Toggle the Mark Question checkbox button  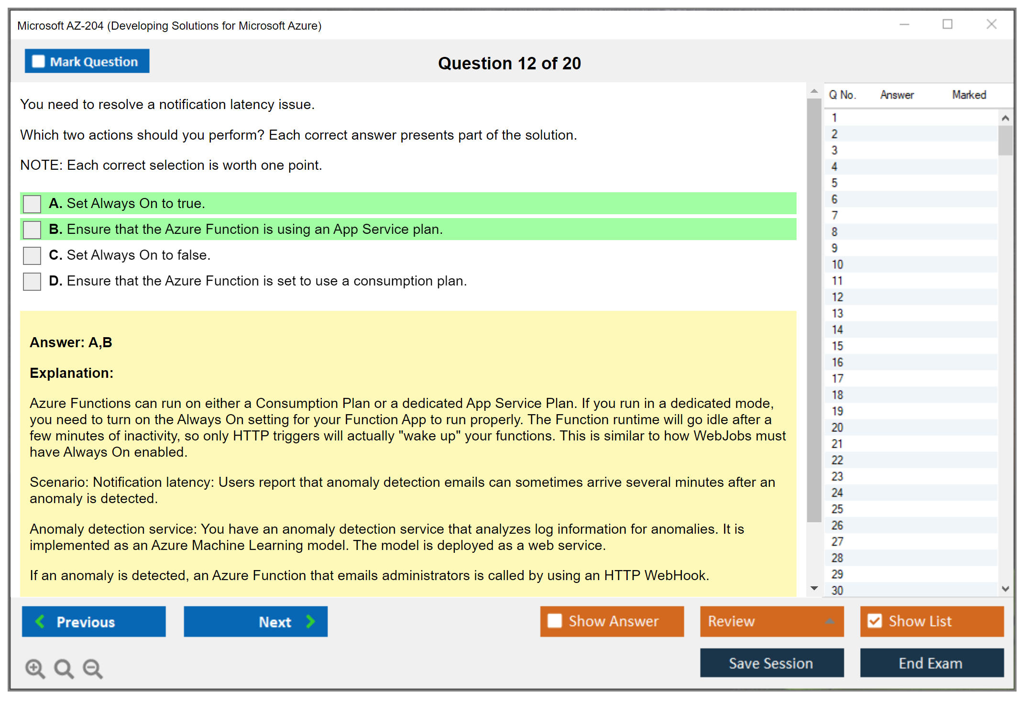pyautogui.click(x=87, y=61)
